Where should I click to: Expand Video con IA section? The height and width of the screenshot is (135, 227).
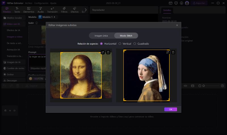coord(14,24)
